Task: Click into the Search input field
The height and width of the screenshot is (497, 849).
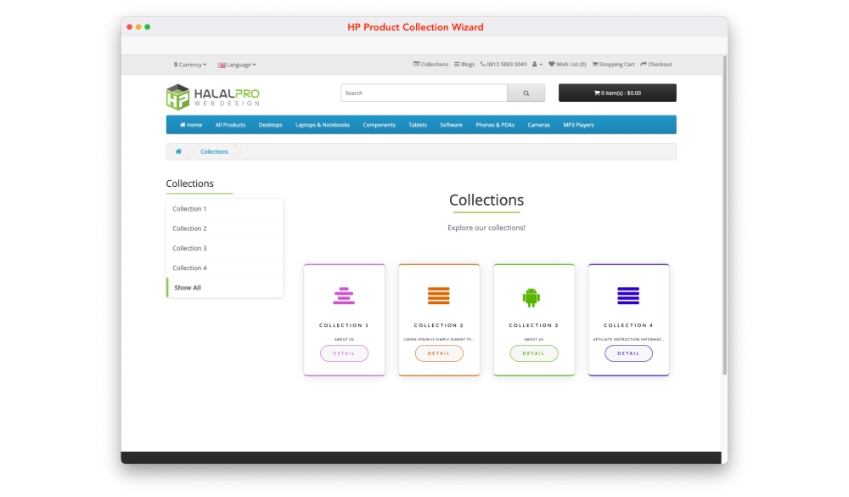Action: 424,93
